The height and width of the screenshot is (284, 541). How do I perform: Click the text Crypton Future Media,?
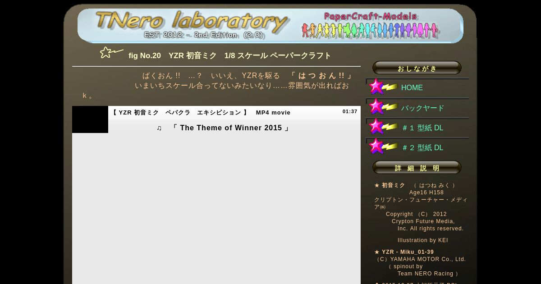point(423,221)
